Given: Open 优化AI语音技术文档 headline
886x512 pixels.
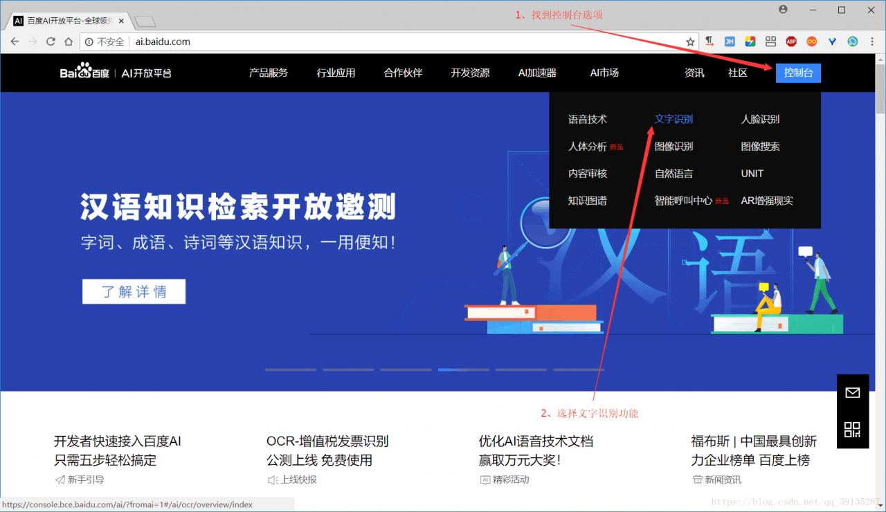Looking at the screenshot, I should [536, 450].
